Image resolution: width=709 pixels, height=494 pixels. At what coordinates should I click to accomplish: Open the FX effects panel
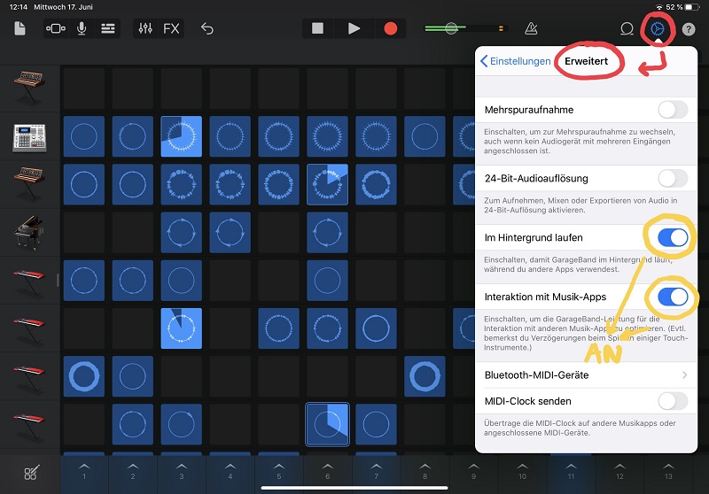click(x=171, y=28)
